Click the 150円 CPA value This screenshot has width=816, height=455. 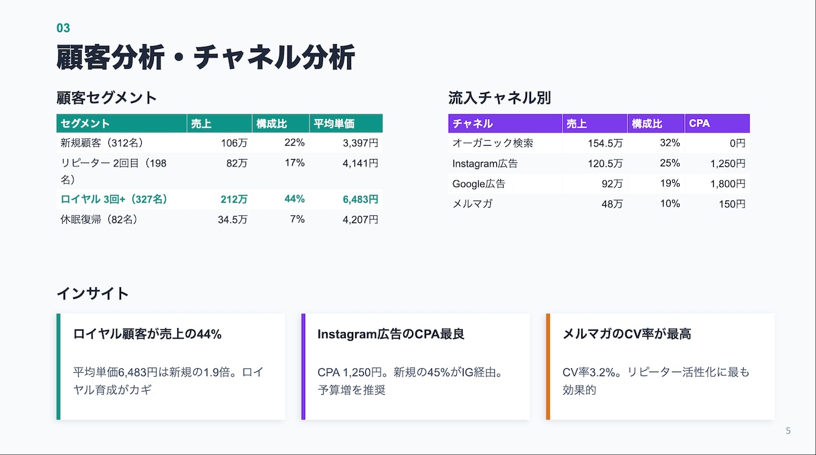click(x=732, y=204)
